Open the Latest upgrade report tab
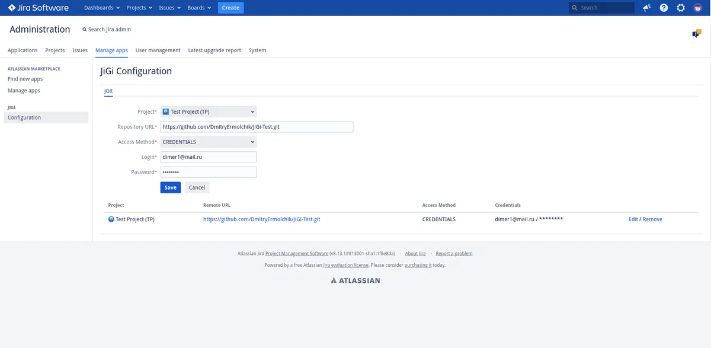The width and height of the screenshot is (711, 348). [214, 50]
